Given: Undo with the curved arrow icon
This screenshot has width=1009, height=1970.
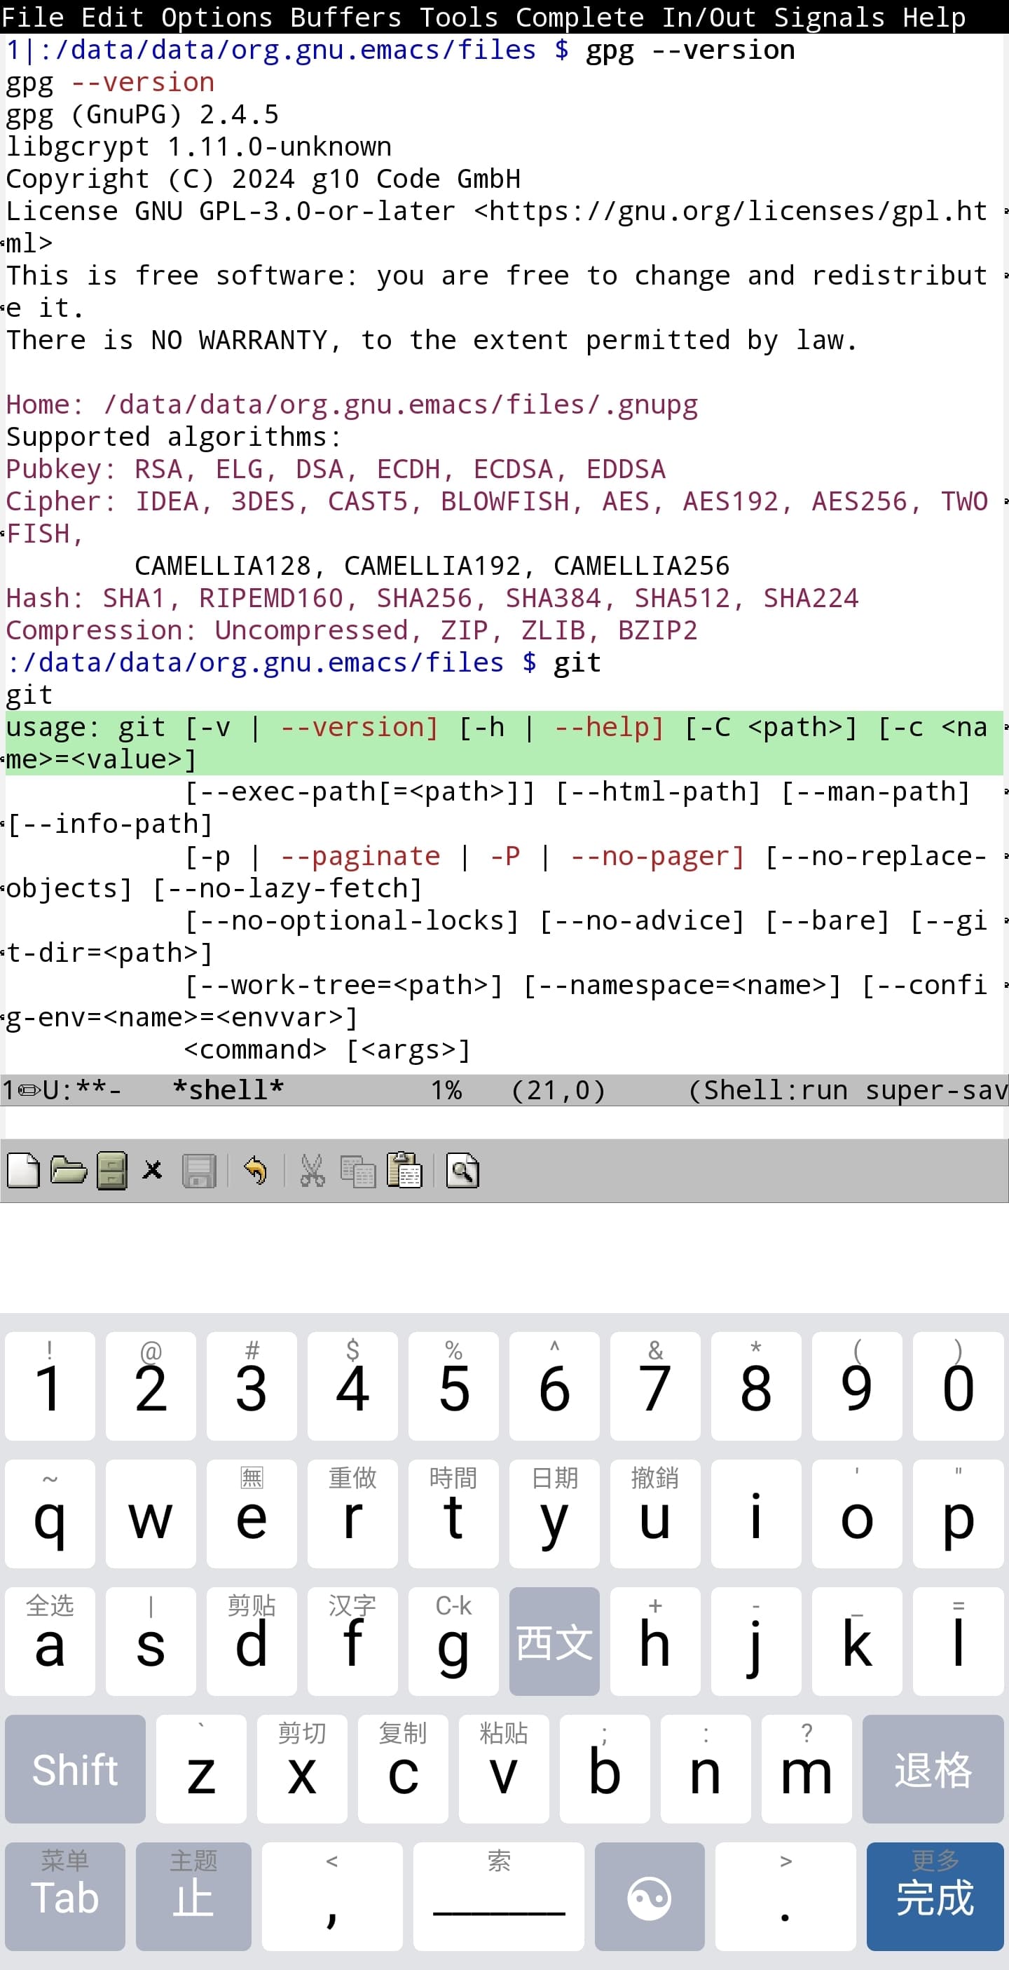Looking at the screenshot, I should 255,1170.
